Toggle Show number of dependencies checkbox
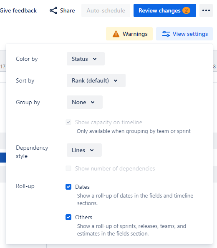The image size is (217, 248). coord(68,168)
